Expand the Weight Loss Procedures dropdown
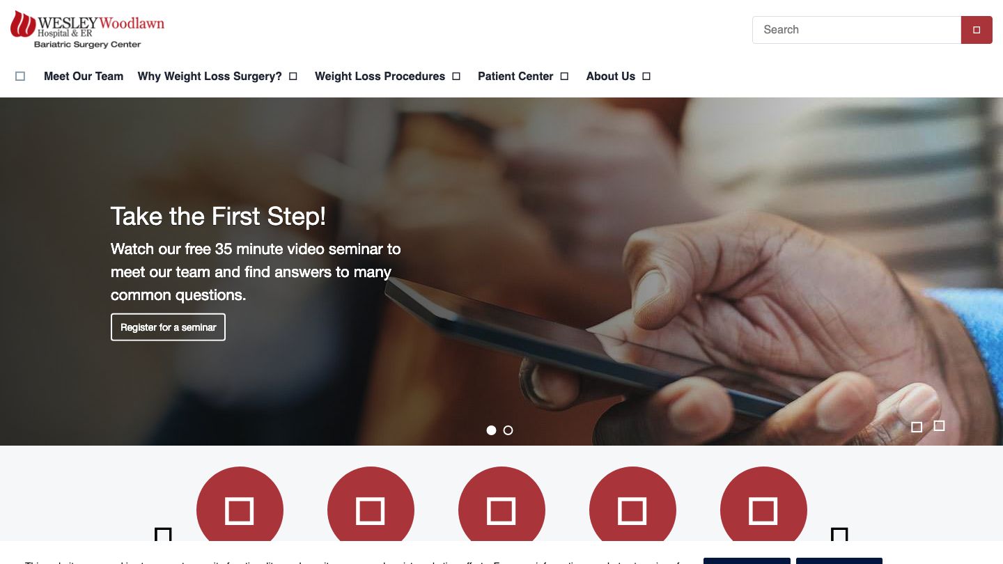 pyautogui.click(x=456, y=77)
